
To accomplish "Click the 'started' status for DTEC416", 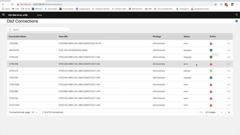I will pyautogui.click(x=187, y=71).
